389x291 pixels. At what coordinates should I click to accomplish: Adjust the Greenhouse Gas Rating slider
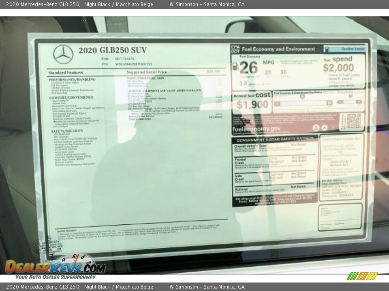[x=302, y=103]
